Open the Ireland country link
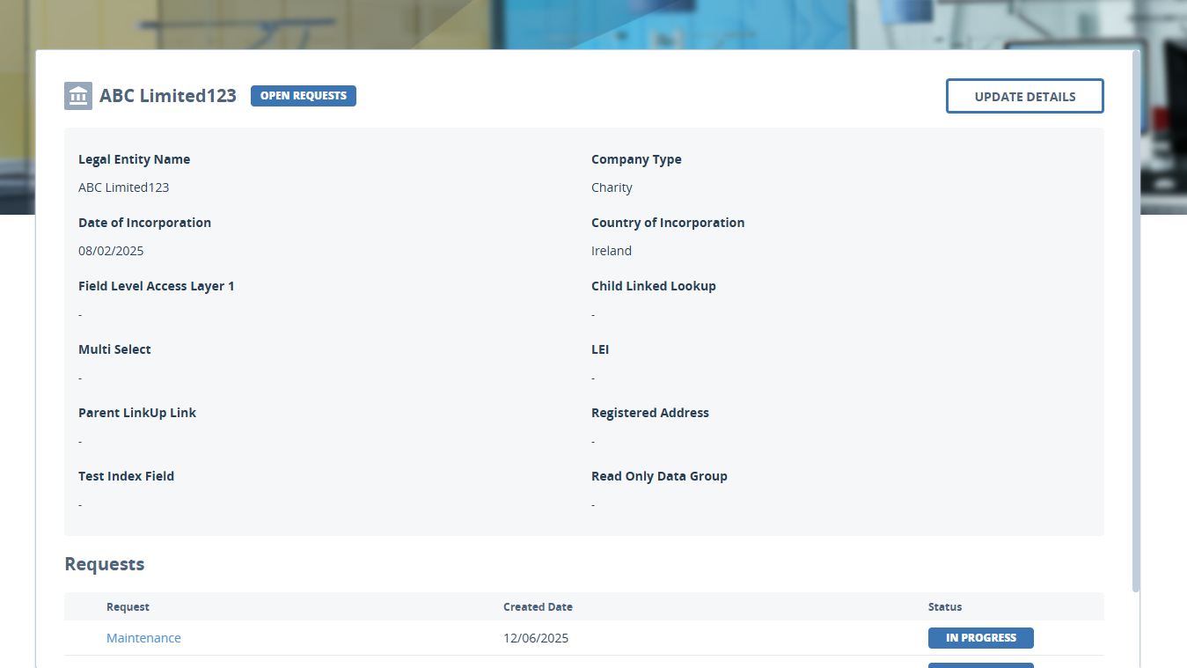 [x=612, y=250]
